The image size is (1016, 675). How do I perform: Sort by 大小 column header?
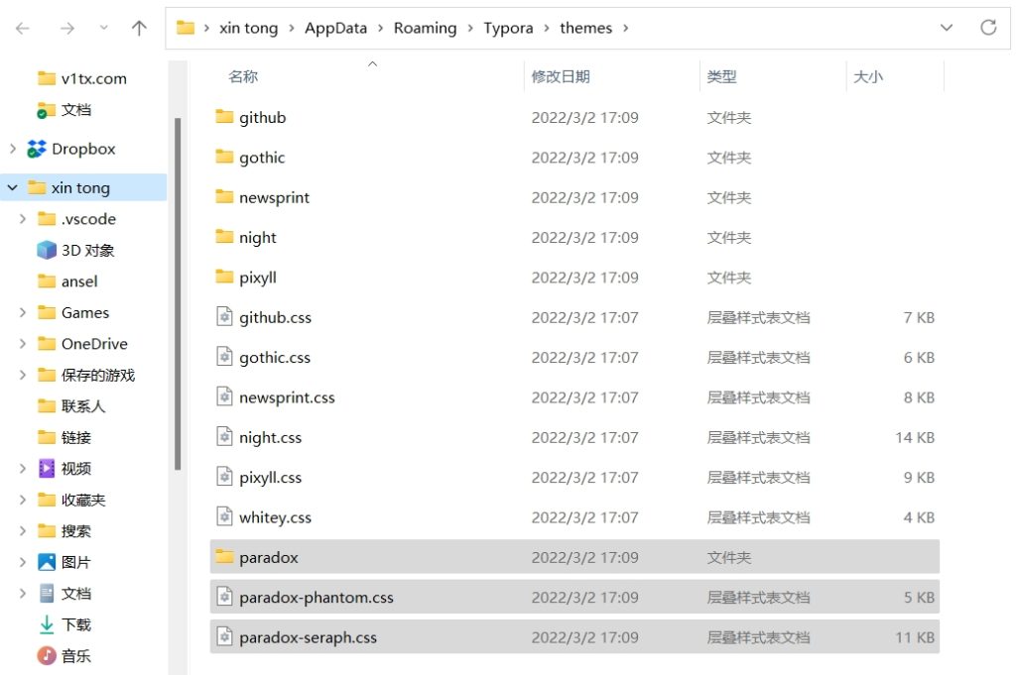point(867,76)
